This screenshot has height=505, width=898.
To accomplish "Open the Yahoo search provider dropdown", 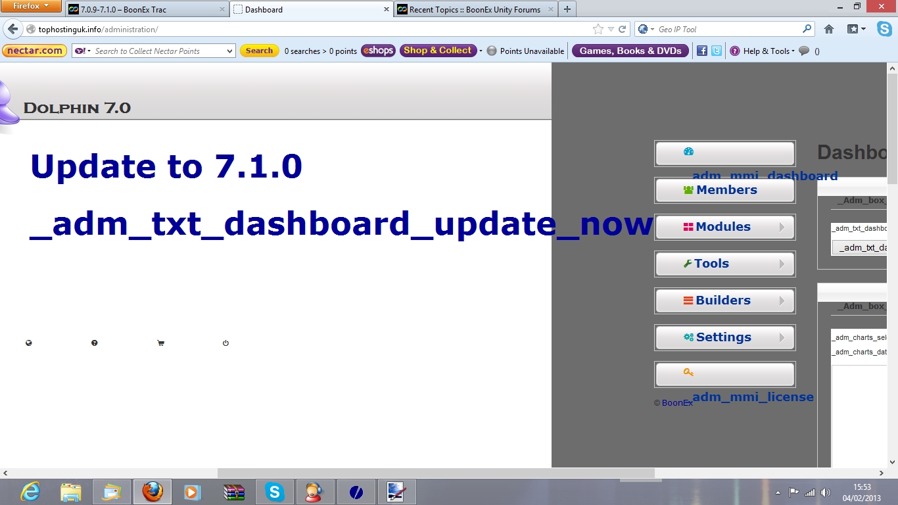I will 83,51.
